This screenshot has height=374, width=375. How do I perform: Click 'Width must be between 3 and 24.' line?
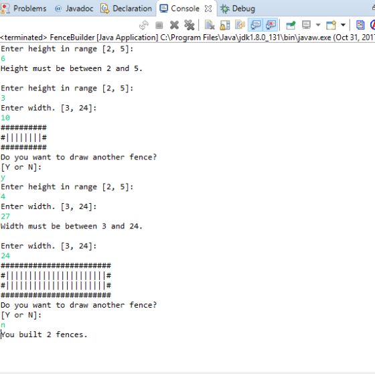71,226
